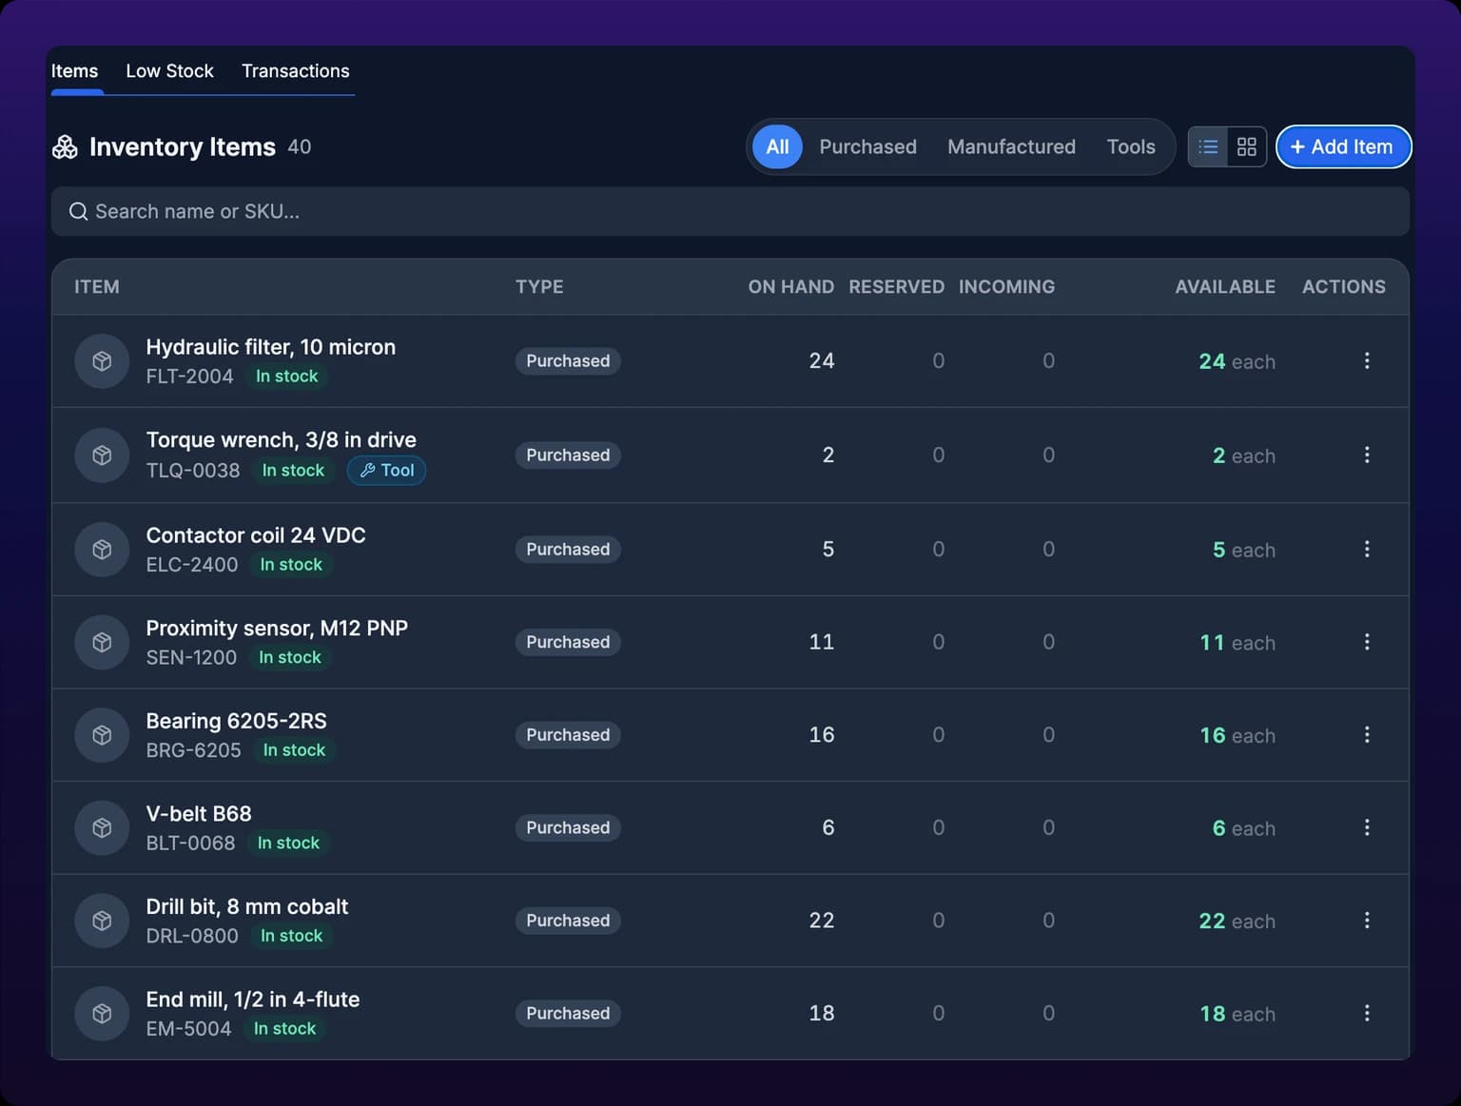This screenshot has width=1461, height=1106.
Task: Open Contactor coil 24 VDC item
Action: click(255, 535)
